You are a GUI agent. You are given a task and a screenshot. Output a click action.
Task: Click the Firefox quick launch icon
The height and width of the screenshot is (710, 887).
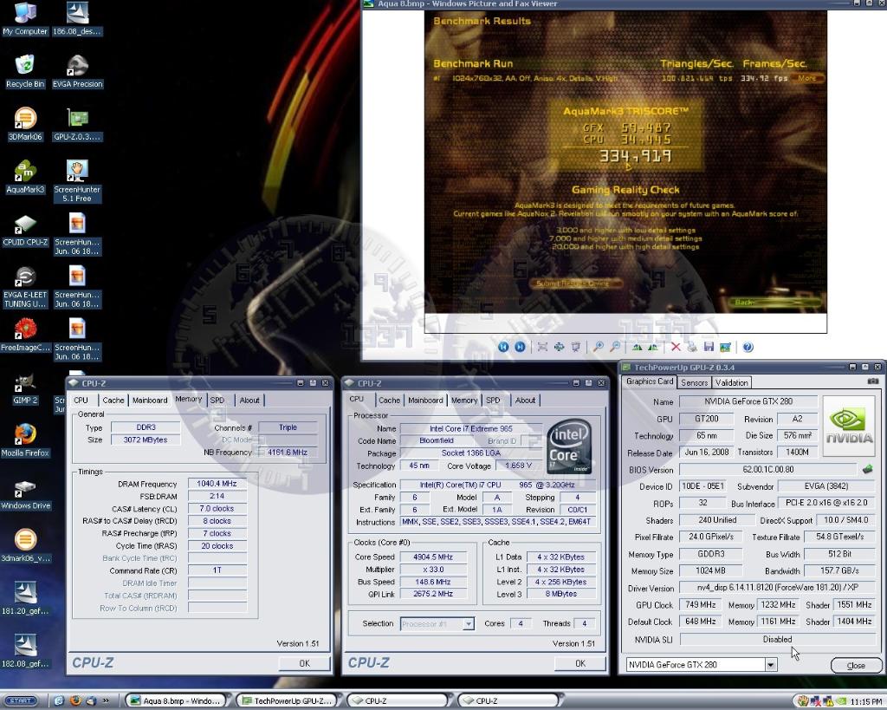click(74, 701)
